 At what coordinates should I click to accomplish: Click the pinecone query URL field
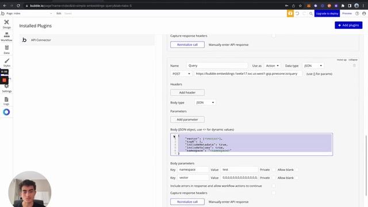248,74
